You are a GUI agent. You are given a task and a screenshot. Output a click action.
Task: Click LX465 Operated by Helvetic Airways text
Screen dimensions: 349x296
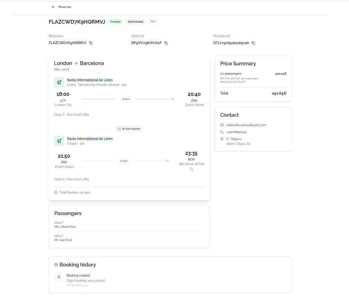click(x=97, y=85)
